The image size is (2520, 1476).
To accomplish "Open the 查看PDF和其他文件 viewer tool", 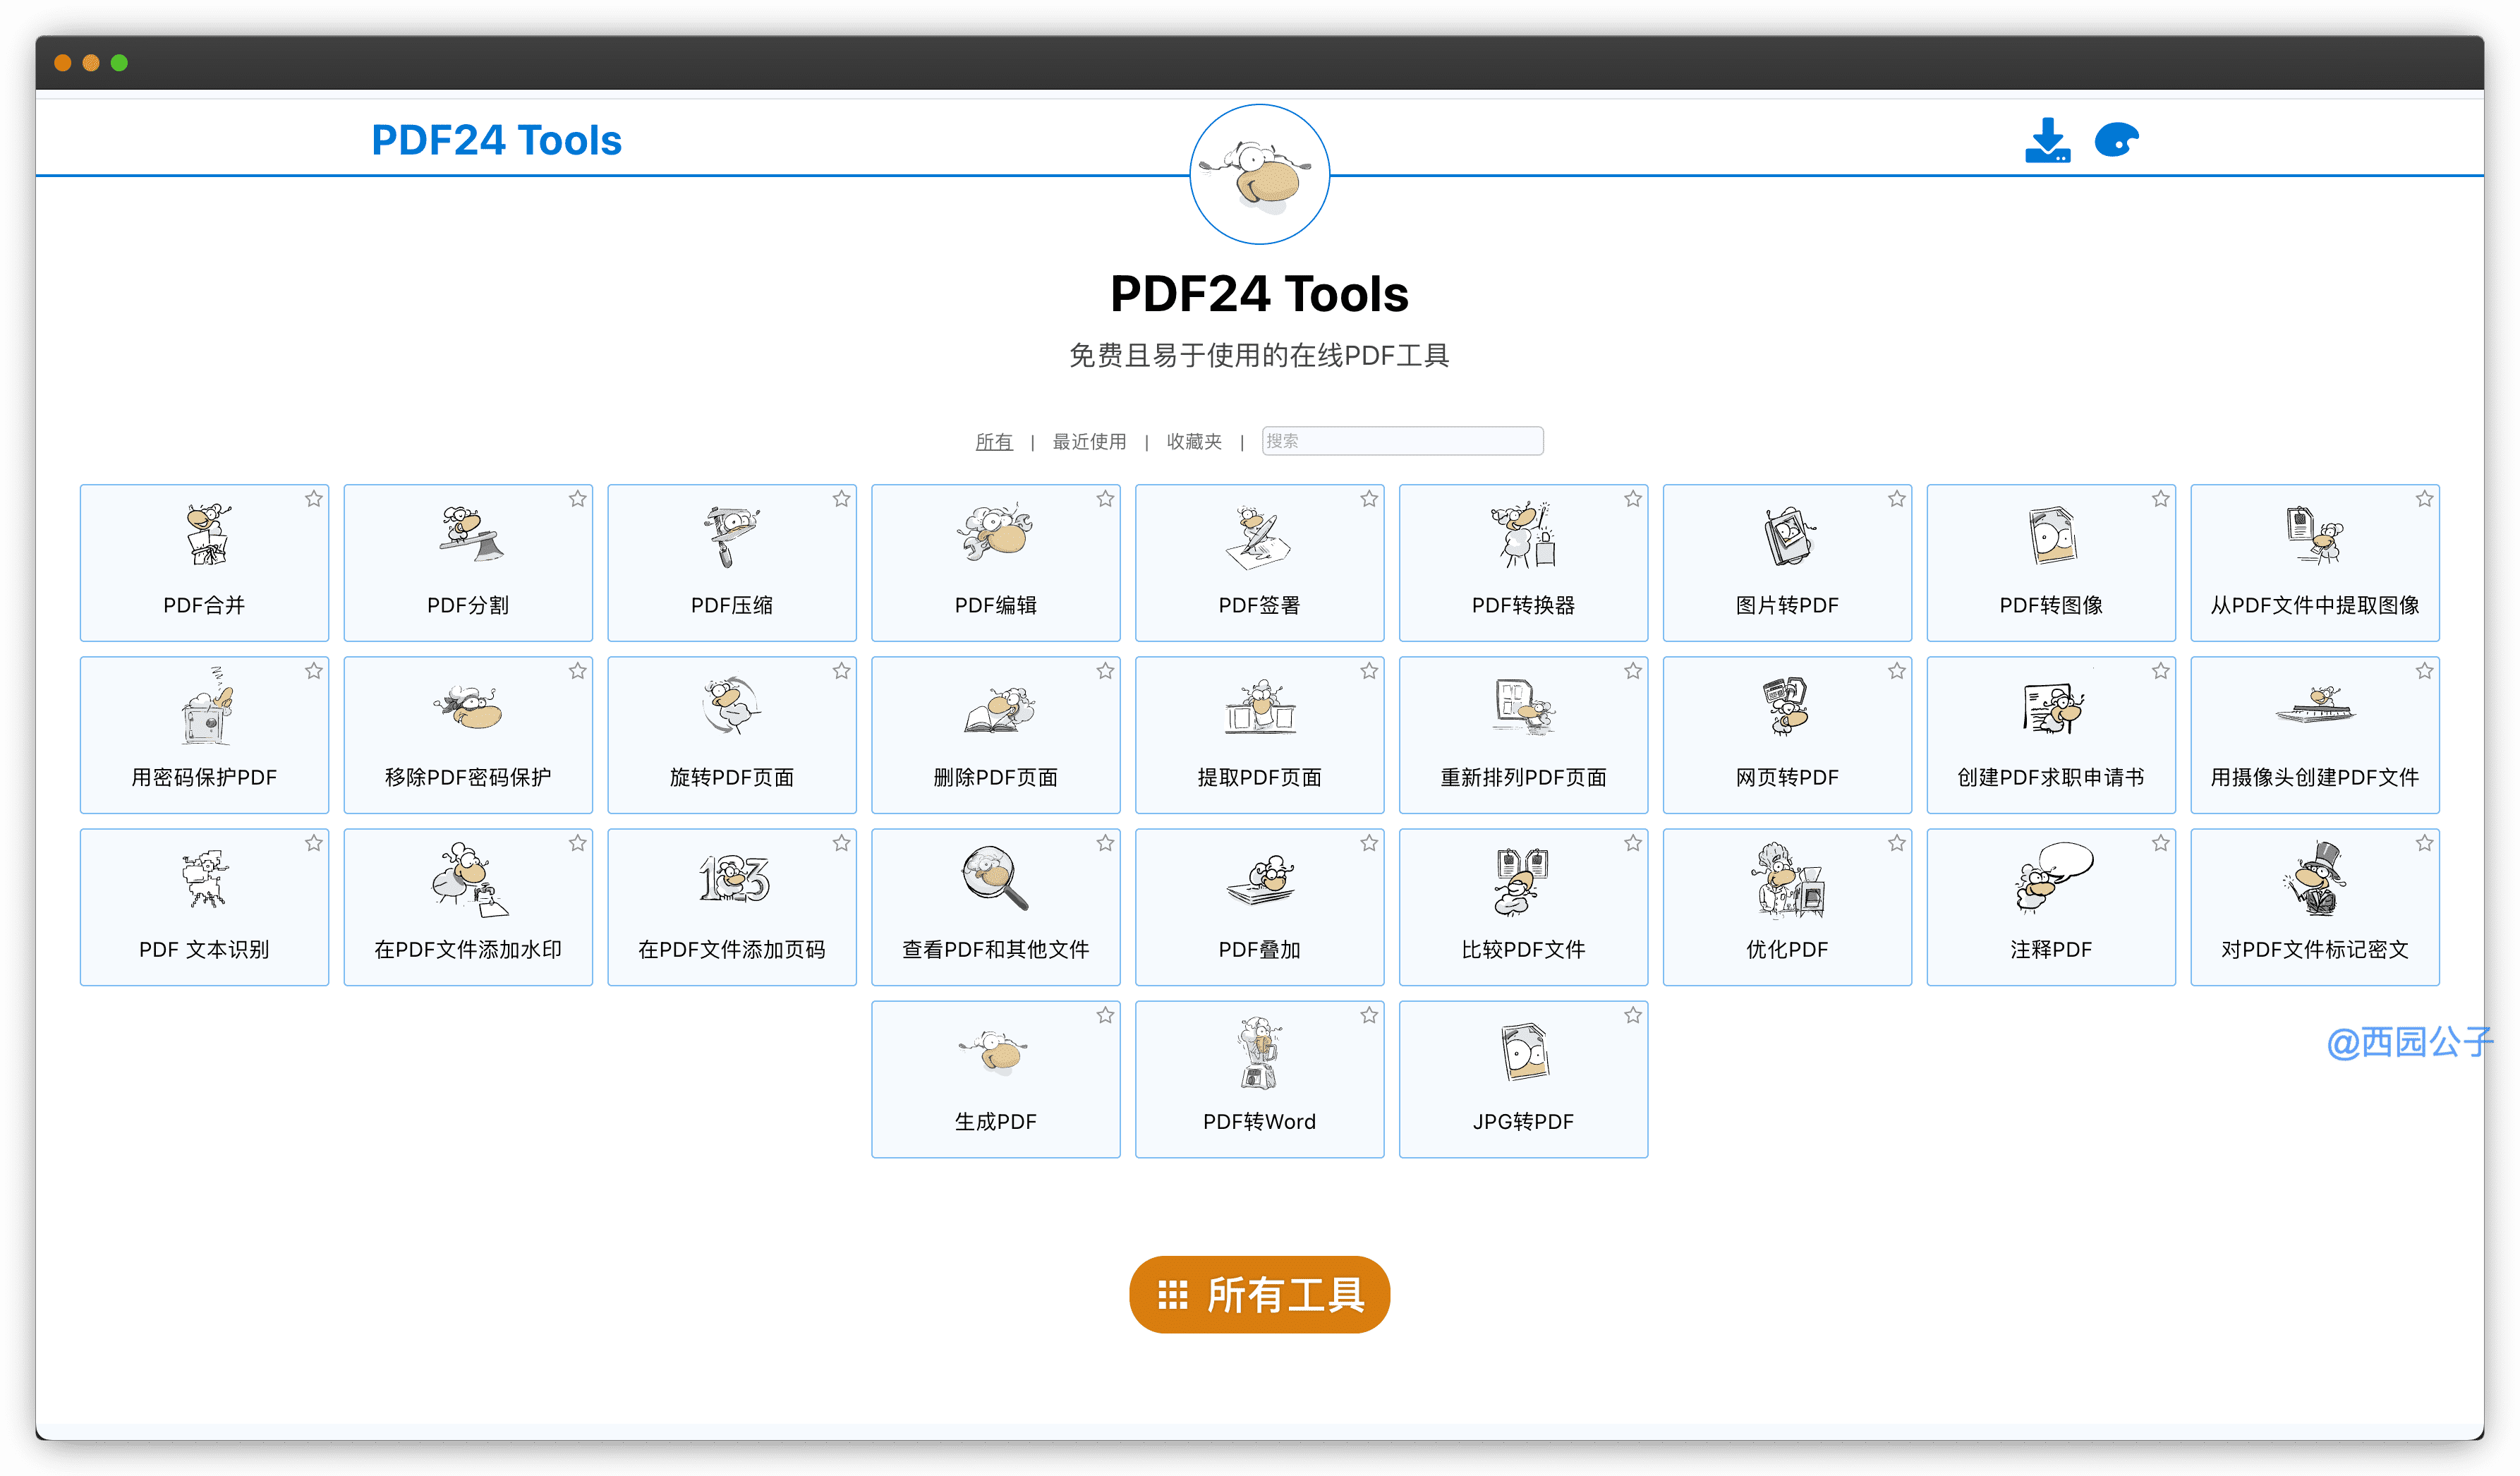I will click(996, 907).
